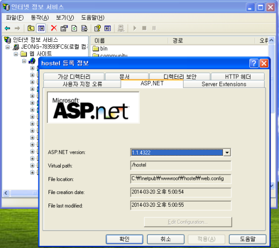
Task: Click the Forward arrow in the toolbar
Action: (x=17, y=28)
